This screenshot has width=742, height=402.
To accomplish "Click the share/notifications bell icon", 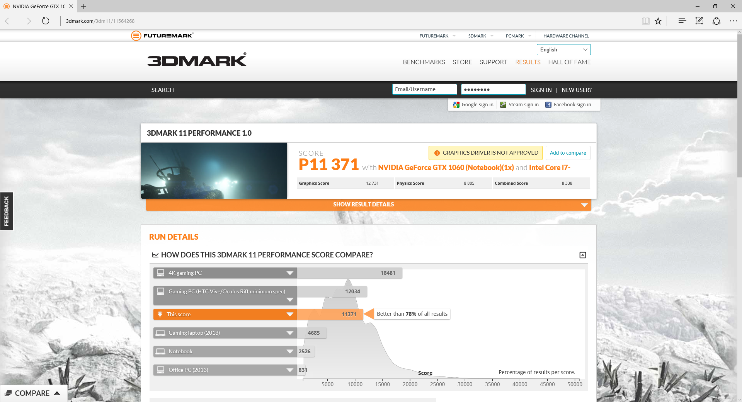I will click(x=716, y=21).
